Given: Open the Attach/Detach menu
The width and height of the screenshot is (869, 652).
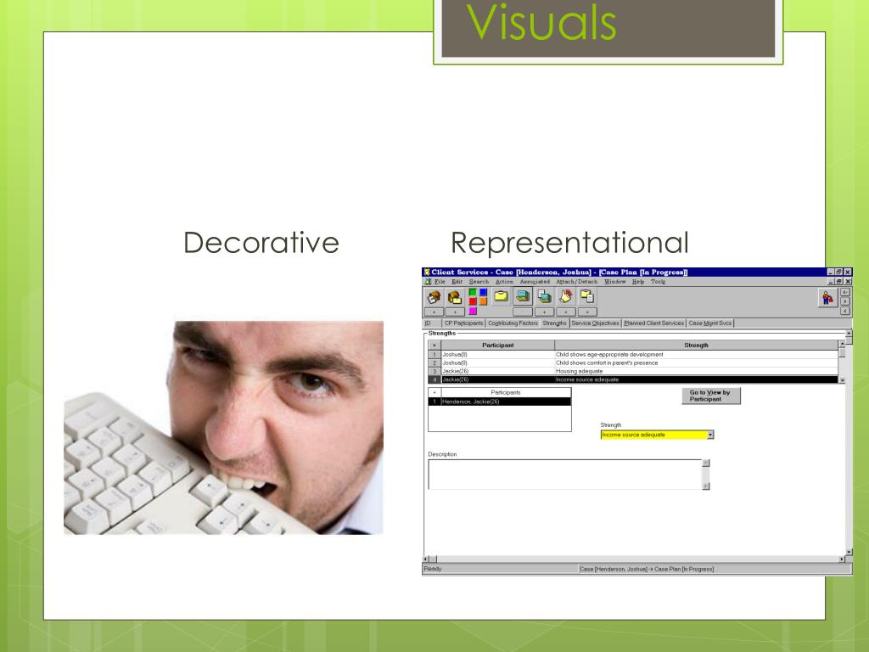Looking at the screenshot, I should [577, 282].
